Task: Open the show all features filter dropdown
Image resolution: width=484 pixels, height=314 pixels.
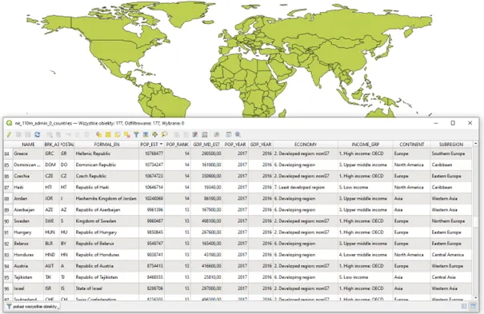Action: tap(33, 306)
